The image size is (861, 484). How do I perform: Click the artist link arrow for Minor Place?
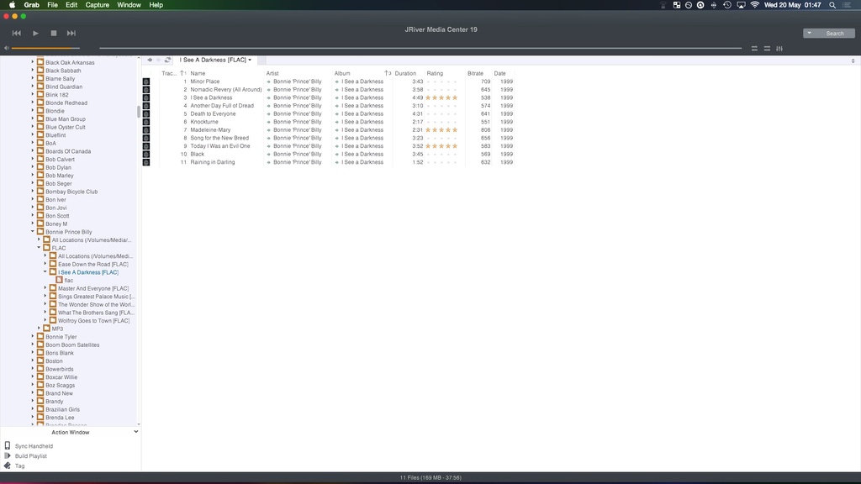268,82
